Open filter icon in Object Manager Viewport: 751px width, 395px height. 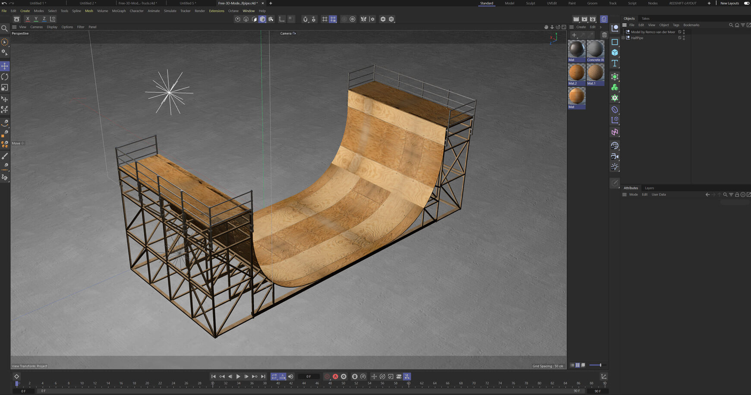click(743, 25)
